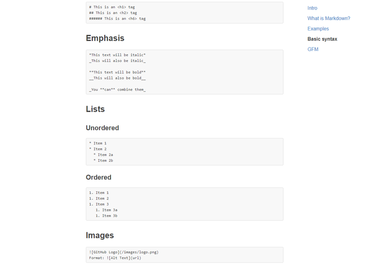Click the Unordered subheading
Image resolution: width=366 pixels, height=267 pixels.
(102, 128)
